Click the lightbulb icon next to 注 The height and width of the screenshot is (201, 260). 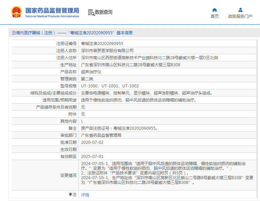pos(70,194)
